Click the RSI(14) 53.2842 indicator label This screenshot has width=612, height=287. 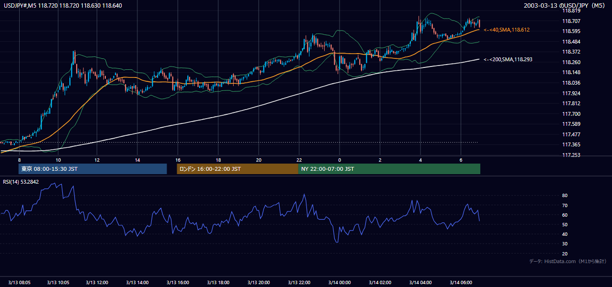pyautogui.click(x=21, y=182)
